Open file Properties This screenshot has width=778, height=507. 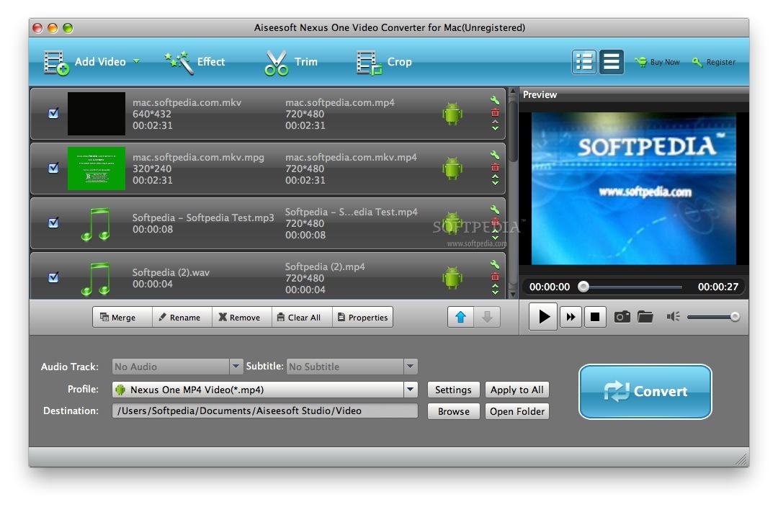point(362,318)
